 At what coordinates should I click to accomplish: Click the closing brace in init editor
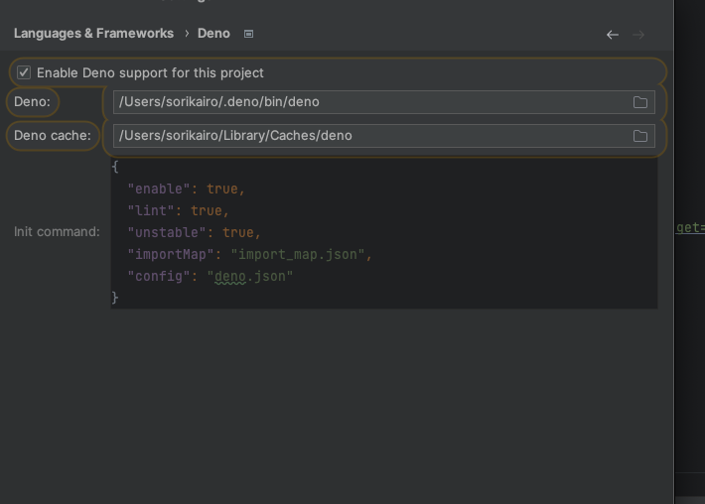(115, 298)
